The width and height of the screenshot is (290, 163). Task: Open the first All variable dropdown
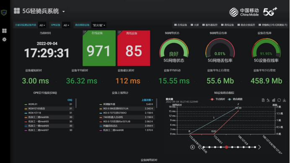(x=42, y=25)
